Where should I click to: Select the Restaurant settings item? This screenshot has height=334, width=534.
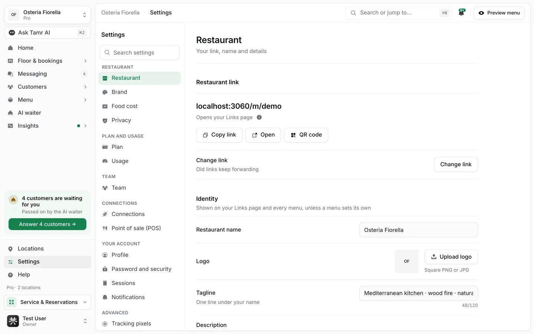coord(139,78)
